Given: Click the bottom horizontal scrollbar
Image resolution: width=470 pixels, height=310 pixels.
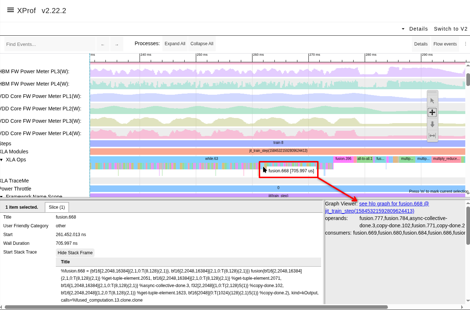Looking at the screenshot, I should (196, 307).
